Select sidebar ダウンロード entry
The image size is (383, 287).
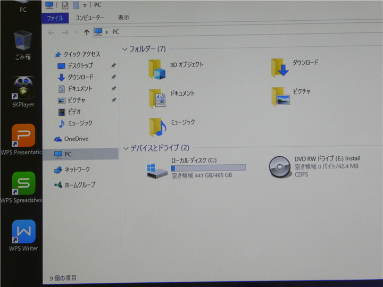[x=76, y=77]
